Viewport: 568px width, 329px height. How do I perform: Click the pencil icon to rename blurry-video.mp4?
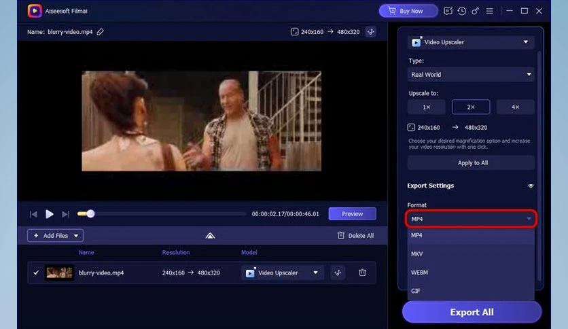point(100,32)
